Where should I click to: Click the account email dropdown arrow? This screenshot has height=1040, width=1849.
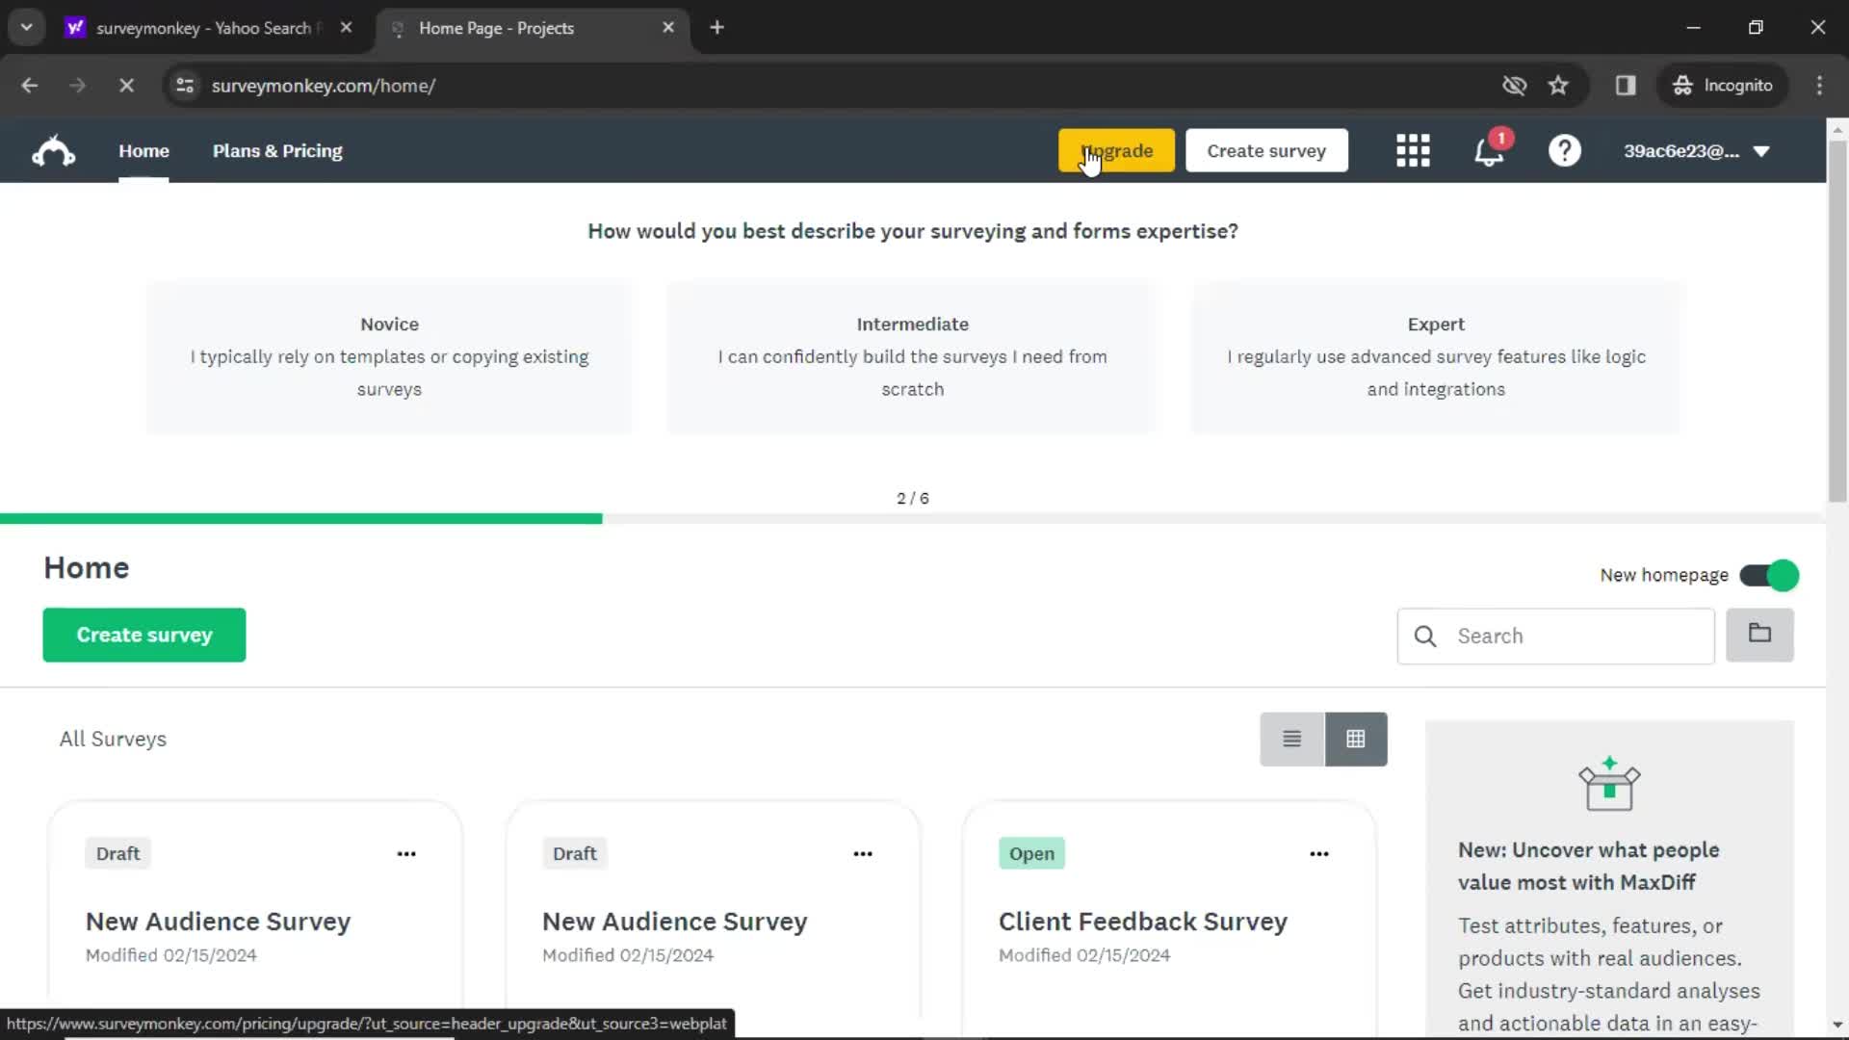click(x=1765, y=151)
